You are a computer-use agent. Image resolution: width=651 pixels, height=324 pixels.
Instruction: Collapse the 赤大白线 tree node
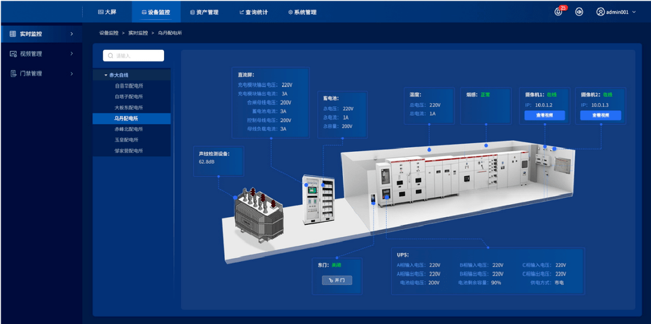[x=106, y=75]
